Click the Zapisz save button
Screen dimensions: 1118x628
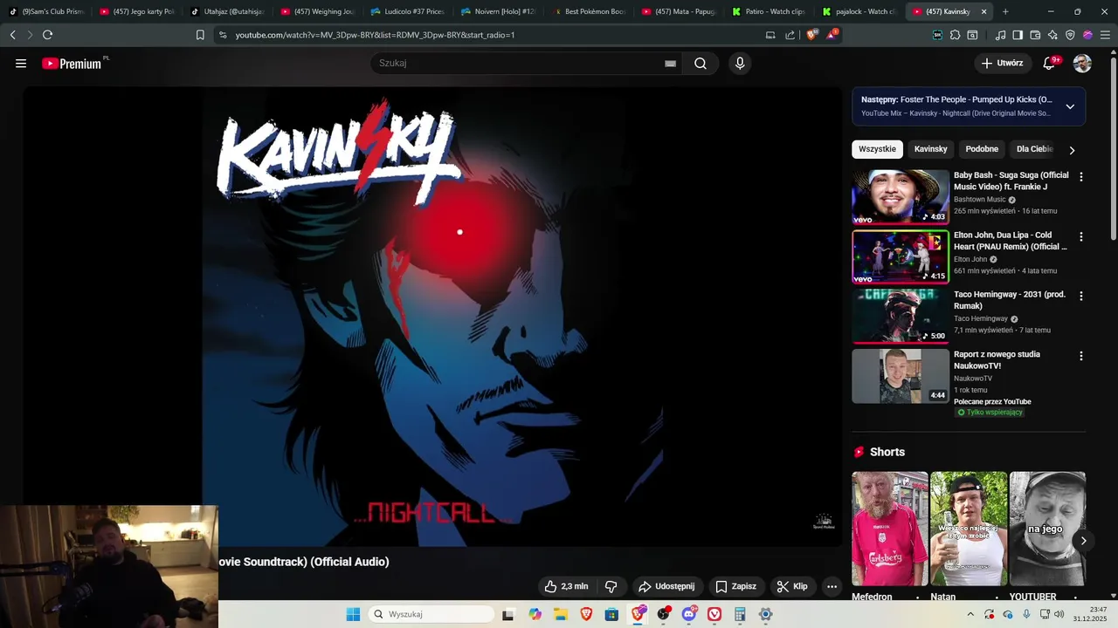[736, 586]
